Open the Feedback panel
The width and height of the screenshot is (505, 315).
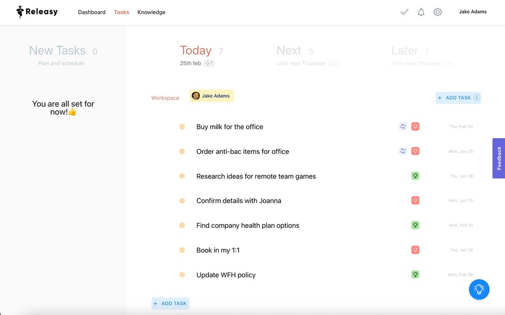point(498,157)
